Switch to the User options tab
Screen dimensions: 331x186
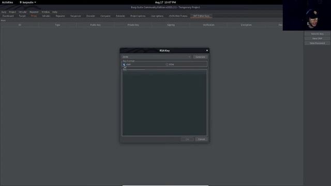(157, 16)
